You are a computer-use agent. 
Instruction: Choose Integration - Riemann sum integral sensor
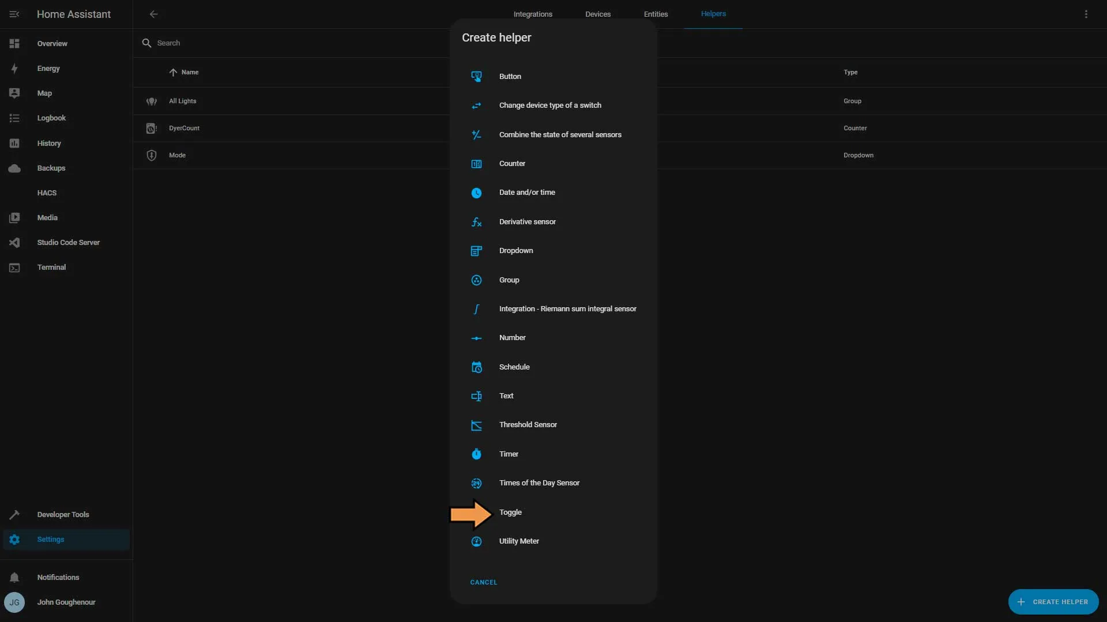point(553,309)
